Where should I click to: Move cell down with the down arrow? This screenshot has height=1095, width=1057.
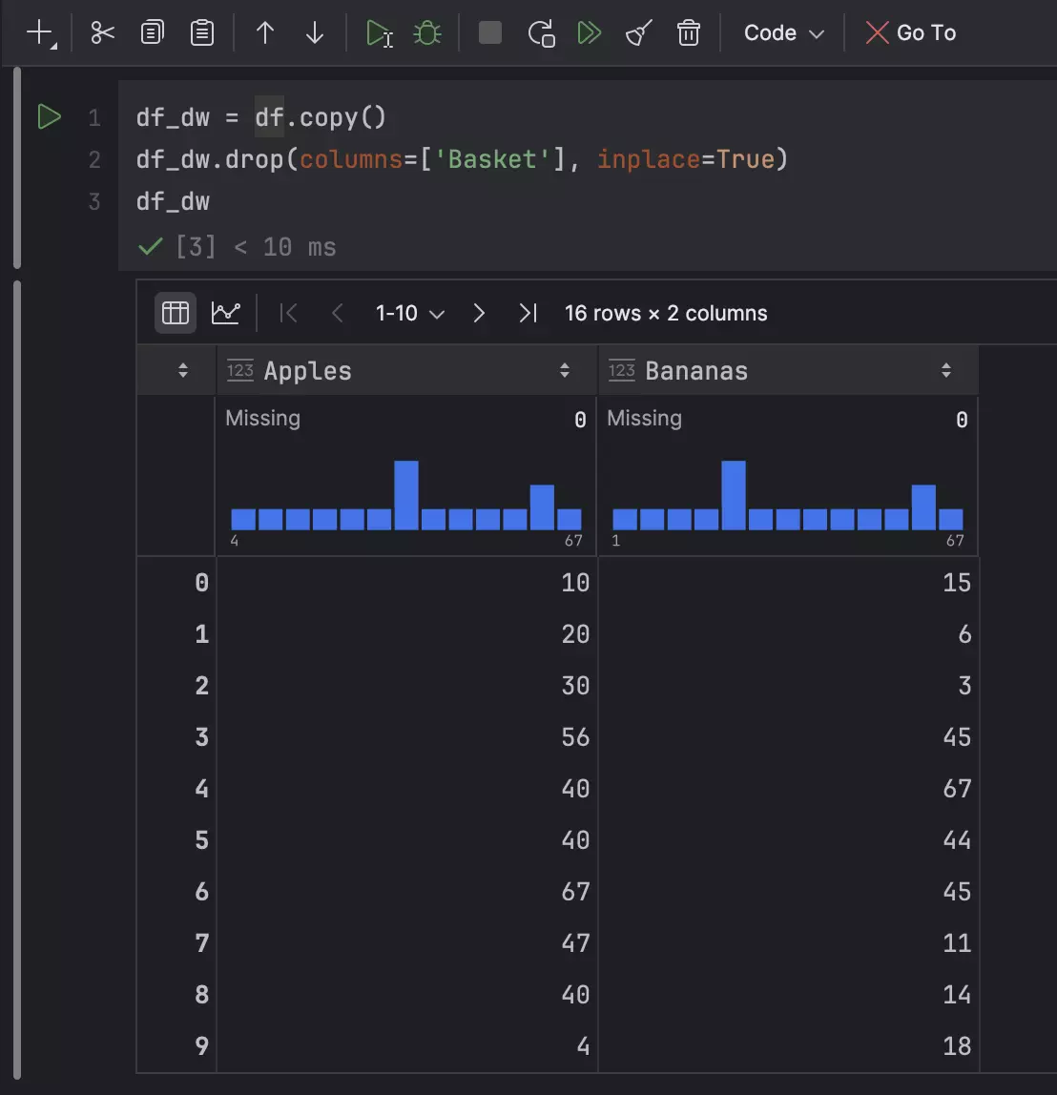point(315,33)
